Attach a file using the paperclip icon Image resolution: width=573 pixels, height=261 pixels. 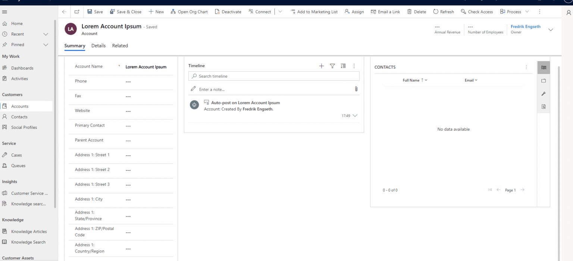[356, 89]
